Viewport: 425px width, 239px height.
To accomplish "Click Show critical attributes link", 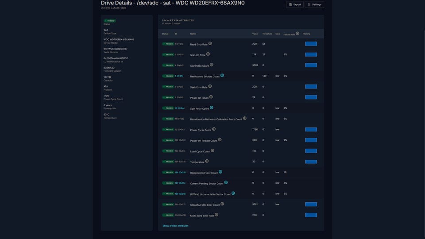I will (175, 226).
